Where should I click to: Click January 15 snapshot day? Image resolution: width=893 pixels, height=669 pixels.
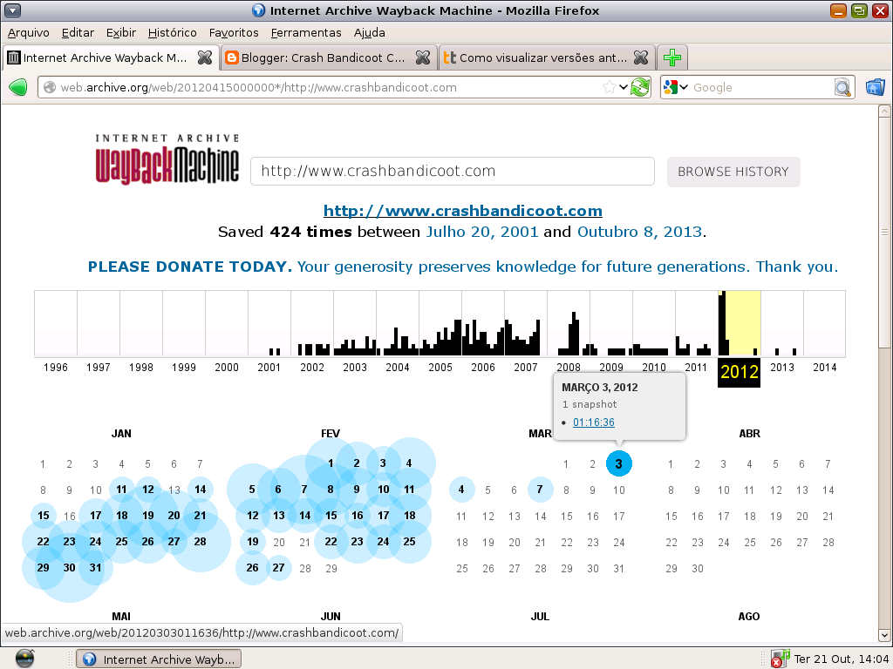44,516
